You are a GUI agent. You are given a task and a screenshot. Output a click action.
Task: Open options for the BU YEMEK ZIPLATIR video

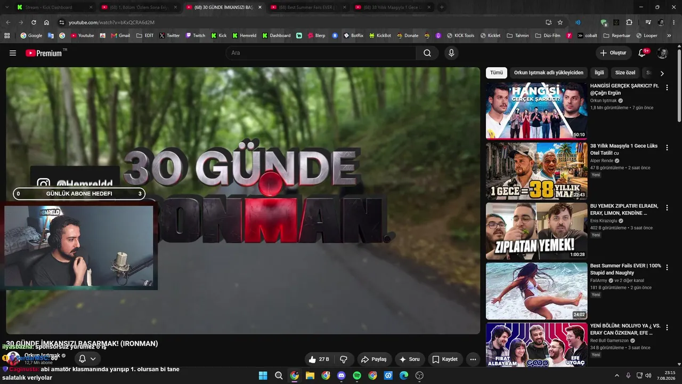667,208
